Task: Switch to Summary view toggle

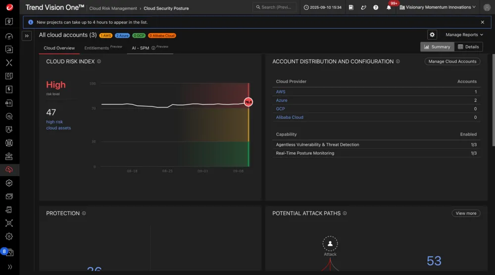Action: (x=437, y=47)
